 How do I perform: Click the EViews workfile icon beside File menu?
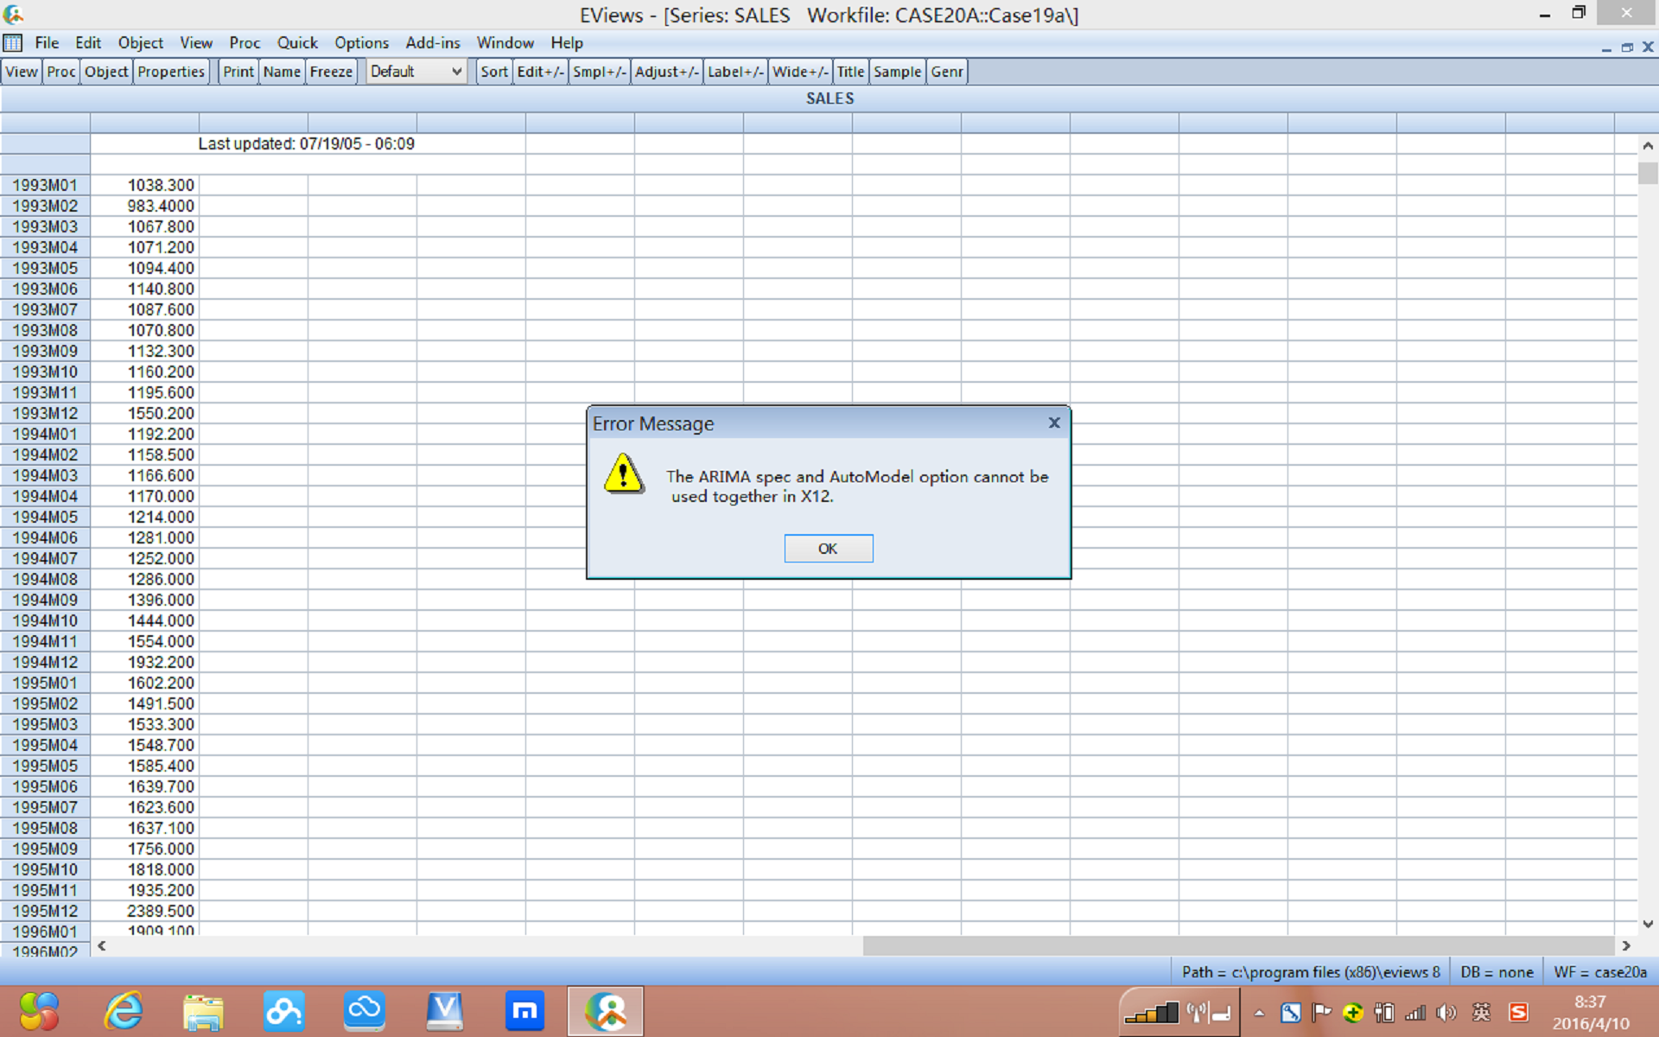[x=13, y=43]
